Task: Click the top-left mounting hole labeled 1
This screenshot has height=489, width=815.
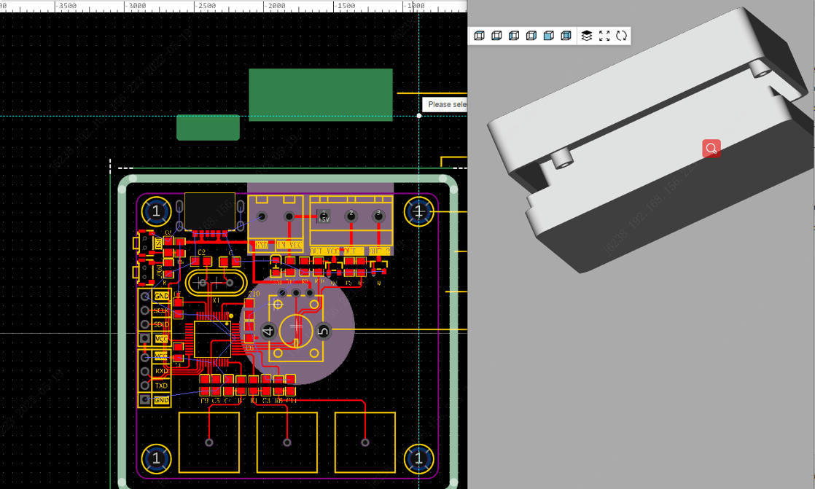Action: (x=155, y=212)
